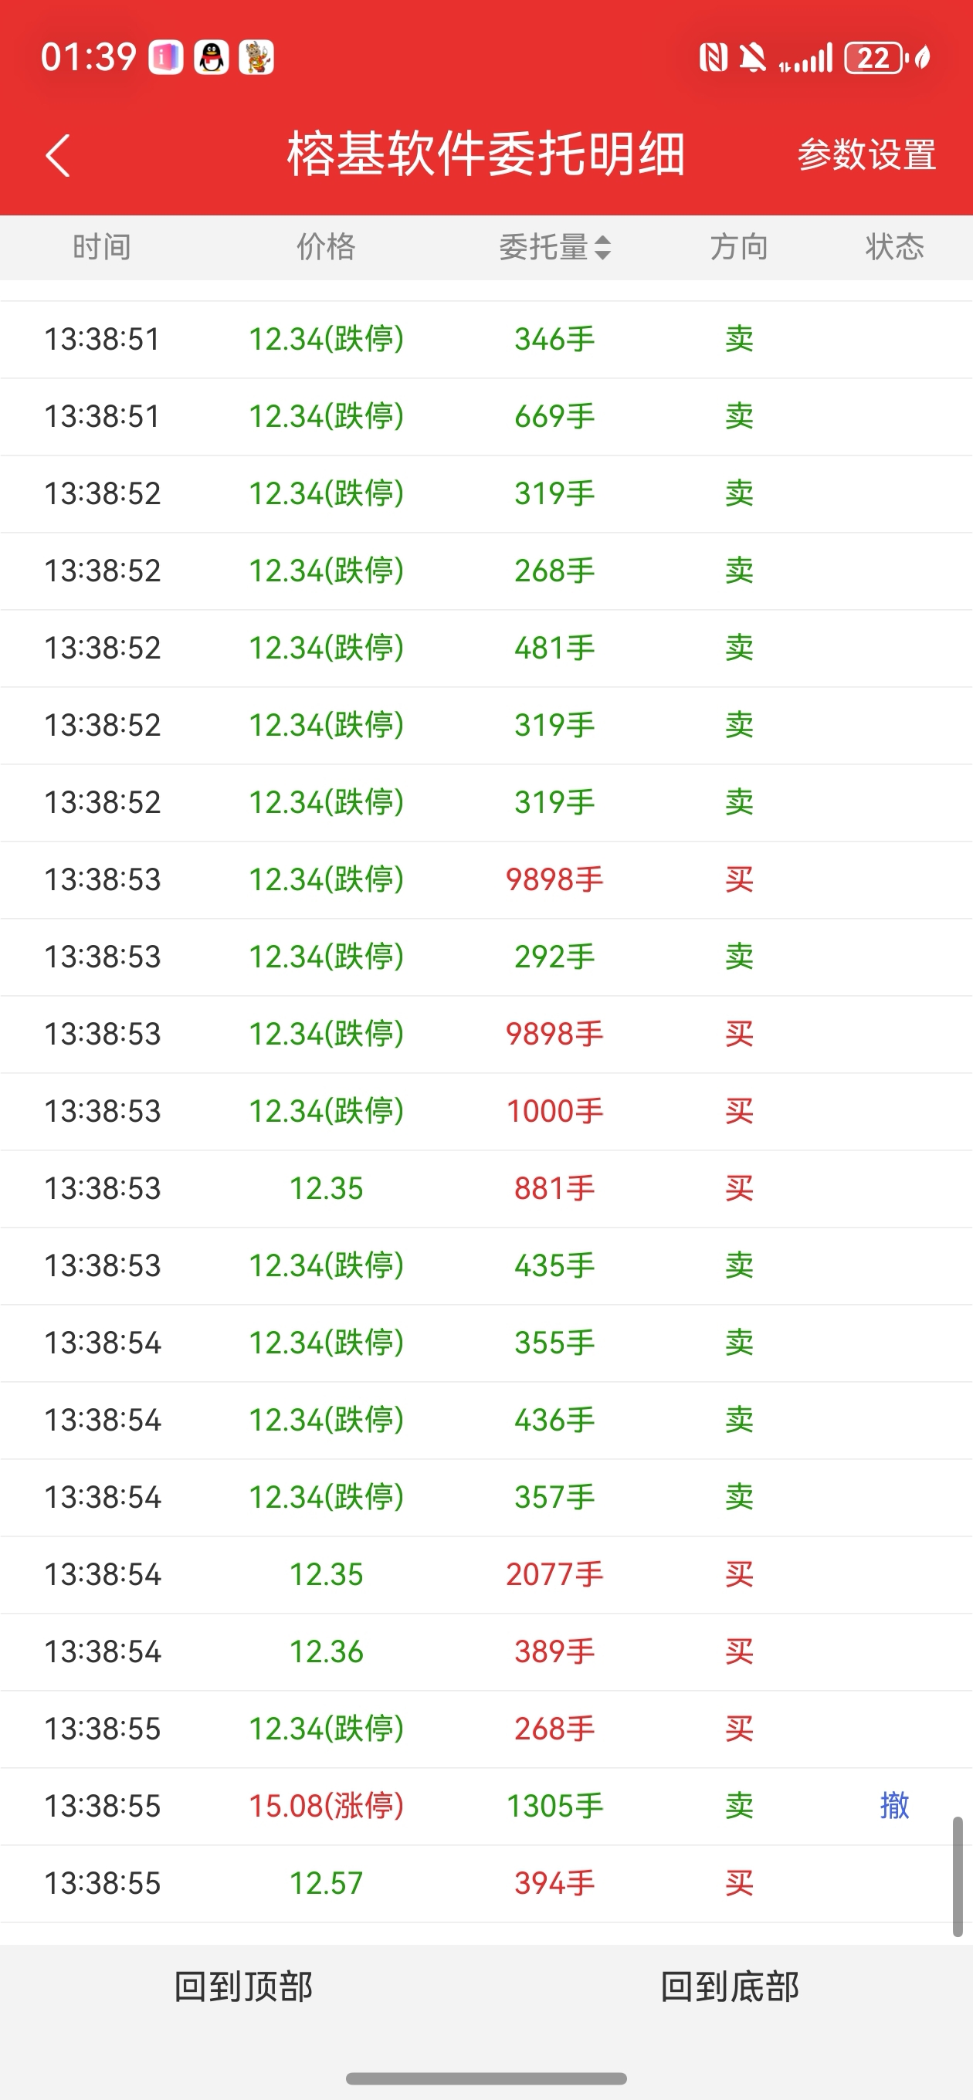Tap the pink app icon next to the clock
Image resolution: width=973 pixels, height=2100 pixels.
pyautogui.click(x=165, y=58)
